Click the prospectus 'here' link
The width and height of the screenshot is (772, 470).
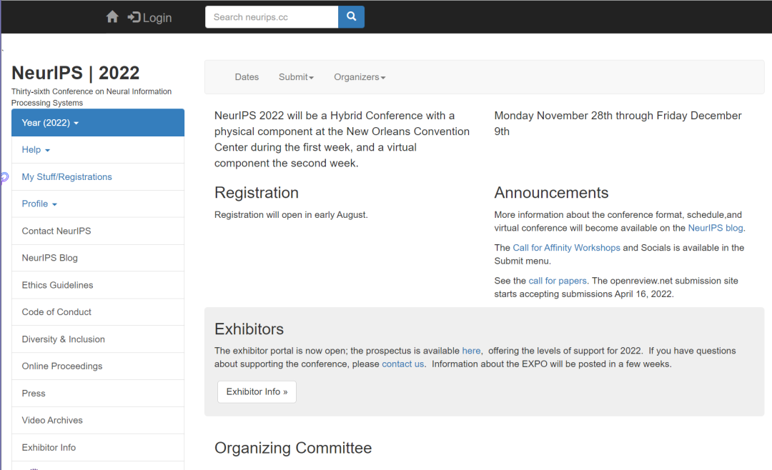coord(471,351)
